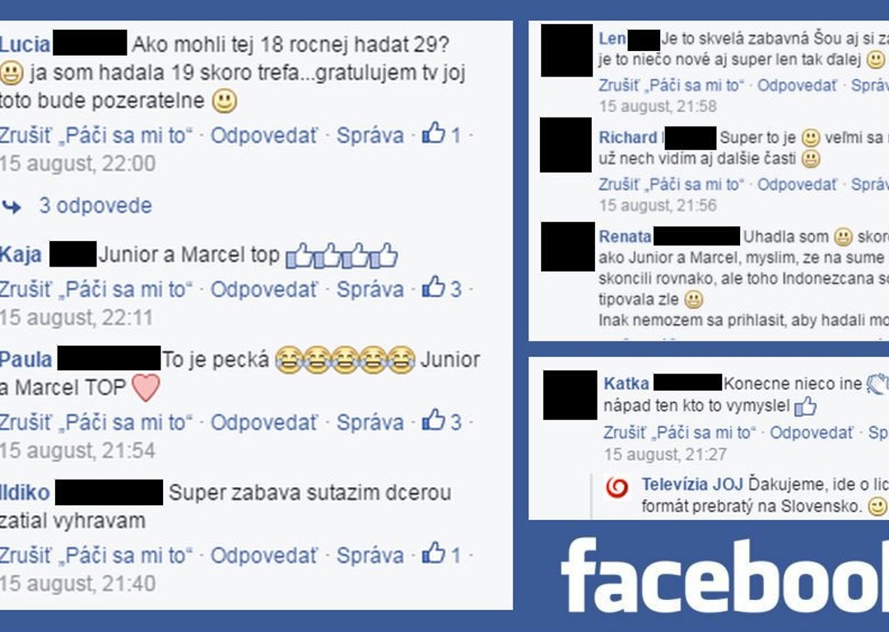The height and width of the screenshot is (632, 889).
Task: Click the large Facebook logo
Action: click(x=724, y=575)
